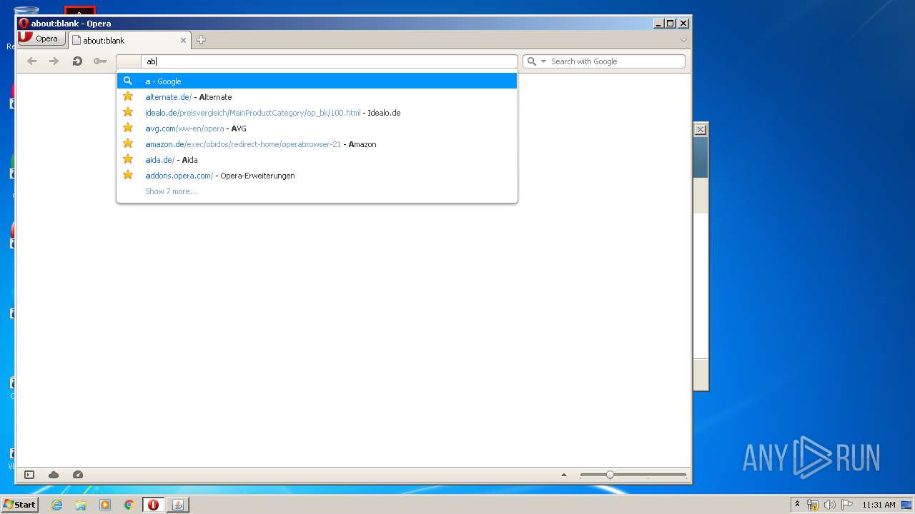
Task: Open the Windows Start menu
Action: (x=19, y=505)
